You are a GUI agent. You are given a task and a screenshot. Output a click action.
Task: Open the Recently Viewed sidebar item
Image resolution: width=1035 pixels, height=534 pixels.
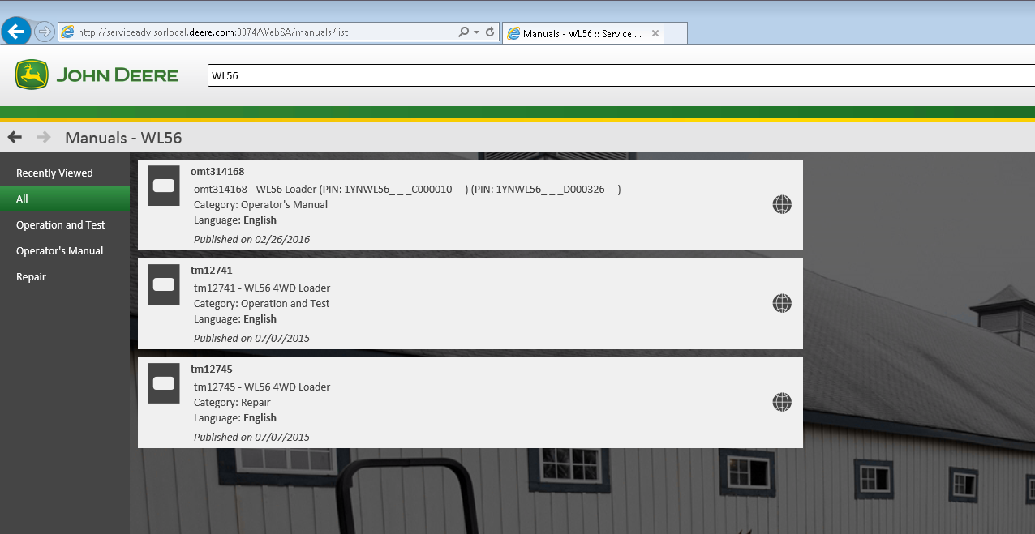click(x=65, y=173)
